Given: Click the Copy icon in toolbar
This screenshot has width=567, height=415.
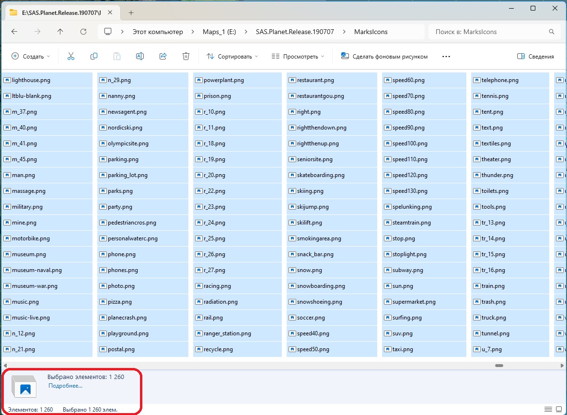Looking at the screenshot, I should tap(94, 56).
